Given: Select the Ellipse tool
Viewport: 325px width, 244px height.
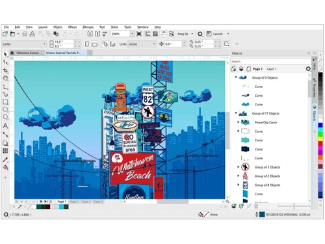Looking at the screenshot, I should tap(5, 109).
